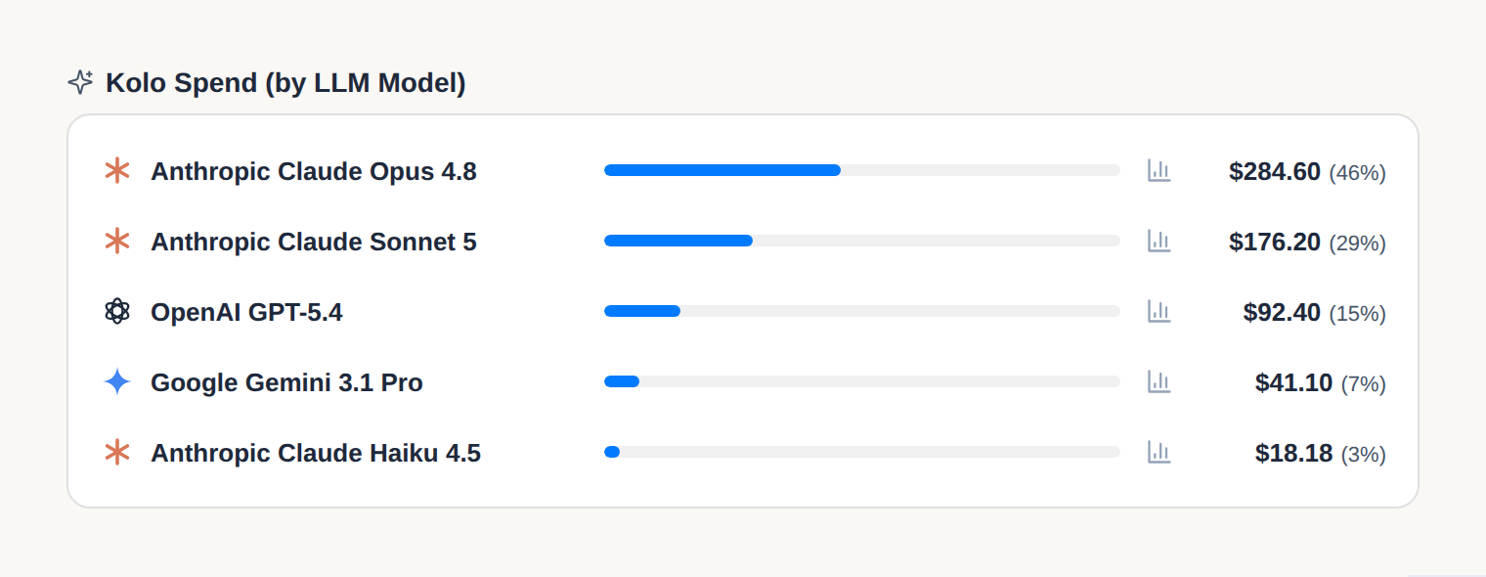Select the Anthropic Claude Sonnet 5 label
Screen dimensions: 1486x577
tap(314, 243)
